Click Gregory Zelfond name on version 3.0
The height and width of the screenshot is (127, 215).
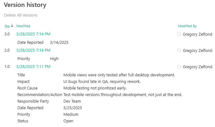tap(197, 34)
